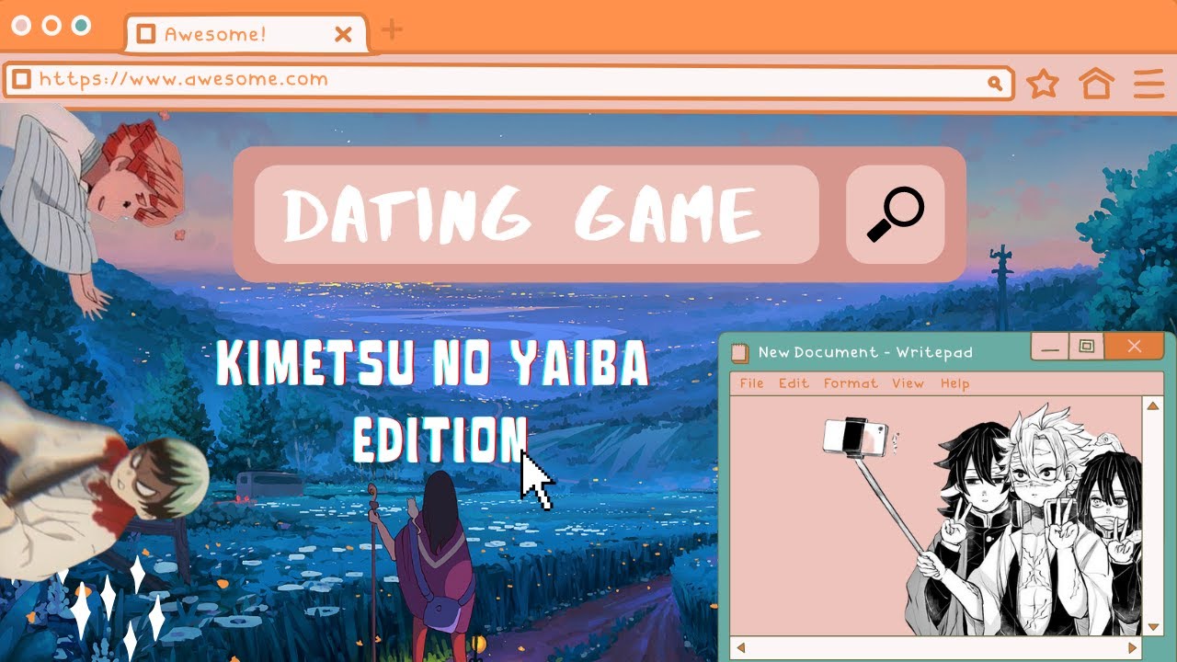Screen dimensions: 1177x662
Task: Click the page icon in address bar
Action: (x=21, y=79)
